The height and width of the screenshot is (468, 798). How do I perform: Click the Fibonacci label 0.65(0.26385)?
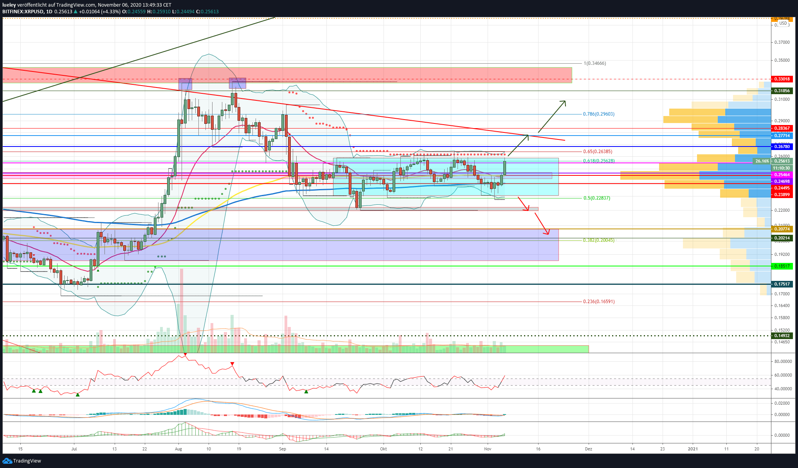[598, 152]
